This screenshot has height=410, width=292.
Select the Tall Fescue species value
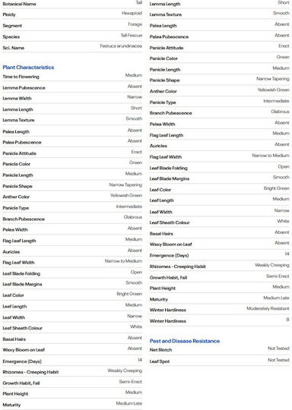click(x=132, y=35)
